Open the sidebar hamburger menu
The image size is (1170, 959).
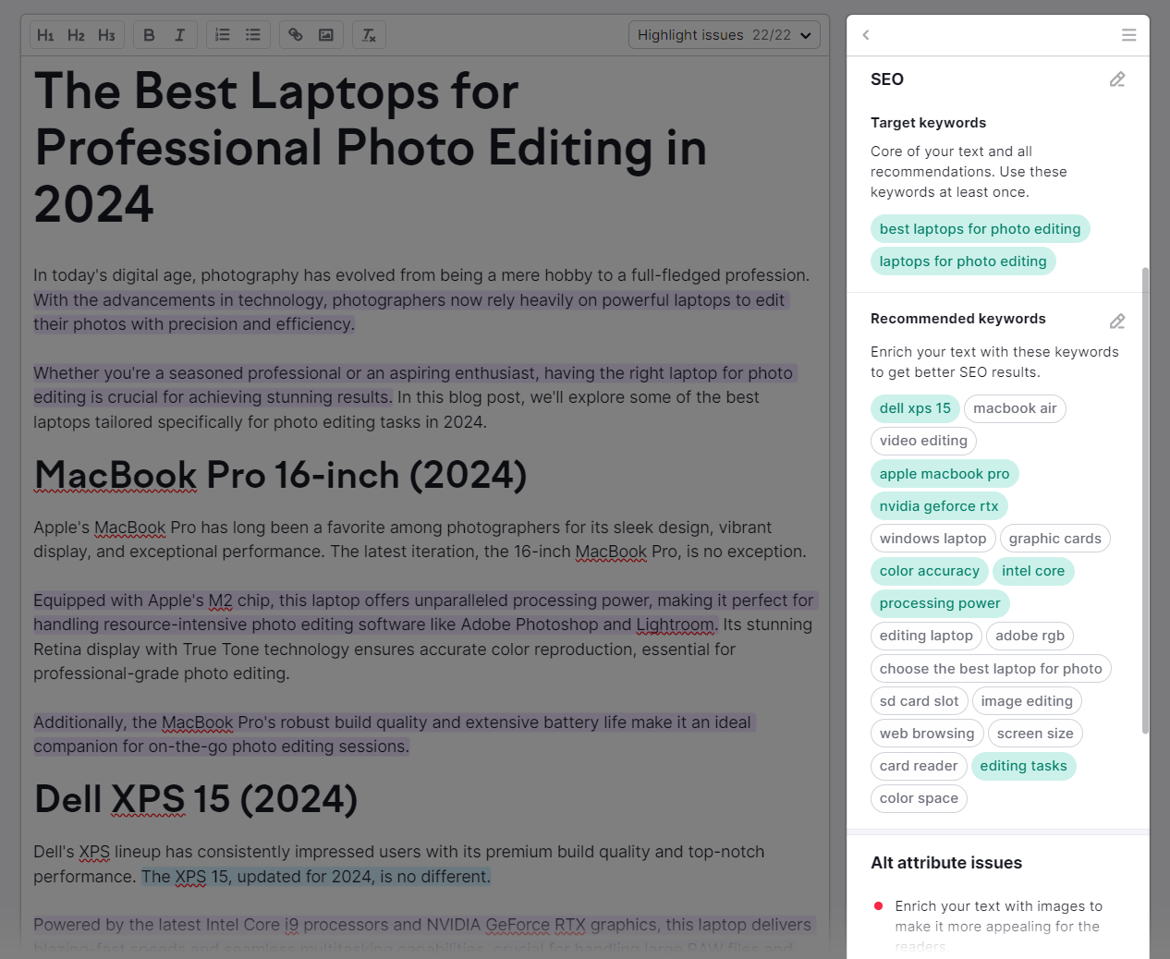point(1128,34)
